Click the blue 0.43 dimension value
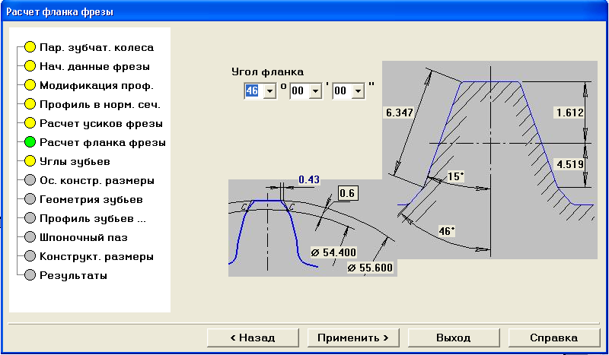Viewport: 609px width, 355px height. (309, 179)
